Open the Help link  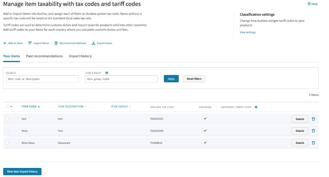(x=312, y=4)
